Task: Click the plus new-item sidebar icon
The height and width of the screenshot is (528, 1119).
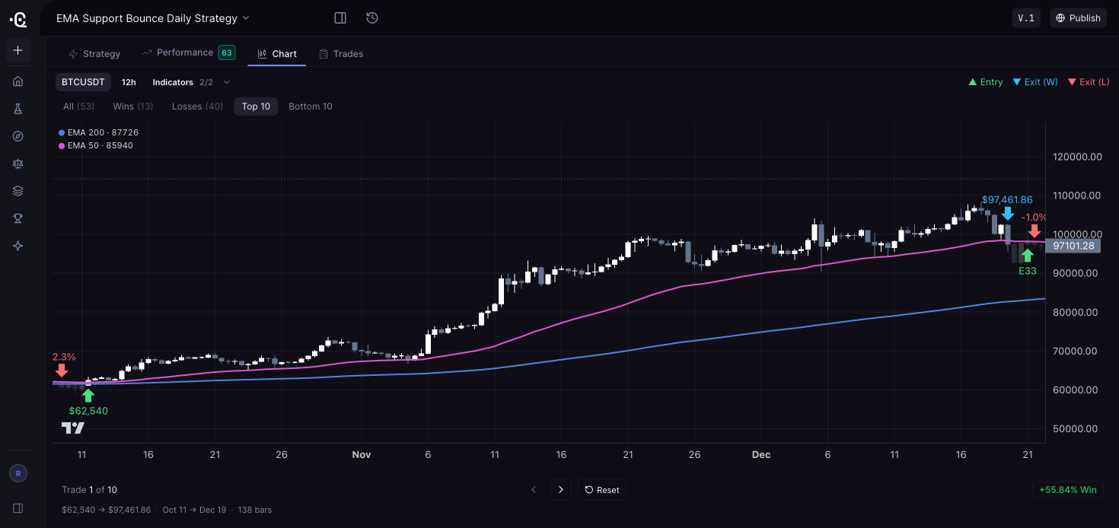Action: [x=18, y=50]
